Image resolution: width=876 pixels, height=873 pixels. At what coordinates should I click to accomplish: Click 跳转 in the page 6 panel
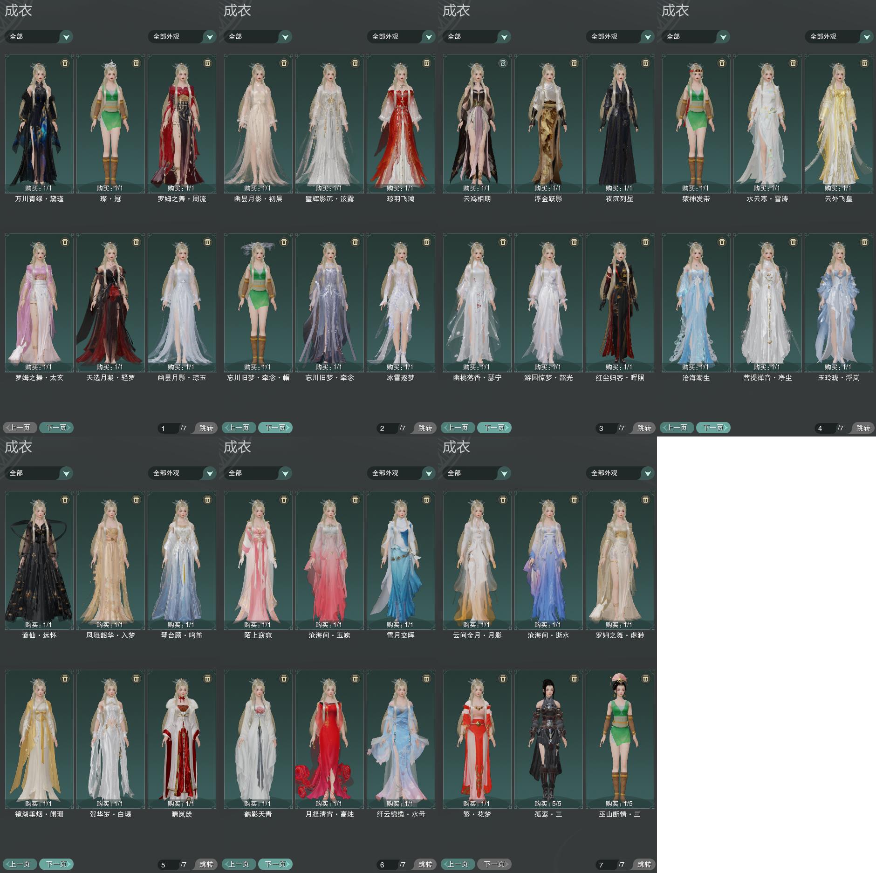click(424, 865)
